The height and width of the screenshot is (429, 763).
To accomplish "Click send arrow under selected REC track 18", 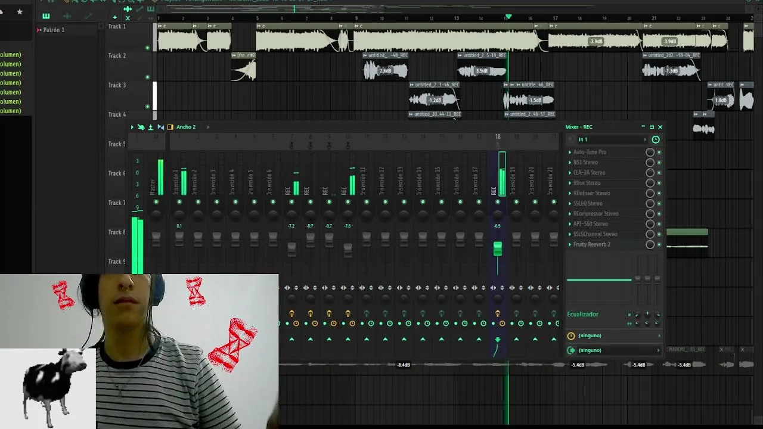I will coord(498,340).
